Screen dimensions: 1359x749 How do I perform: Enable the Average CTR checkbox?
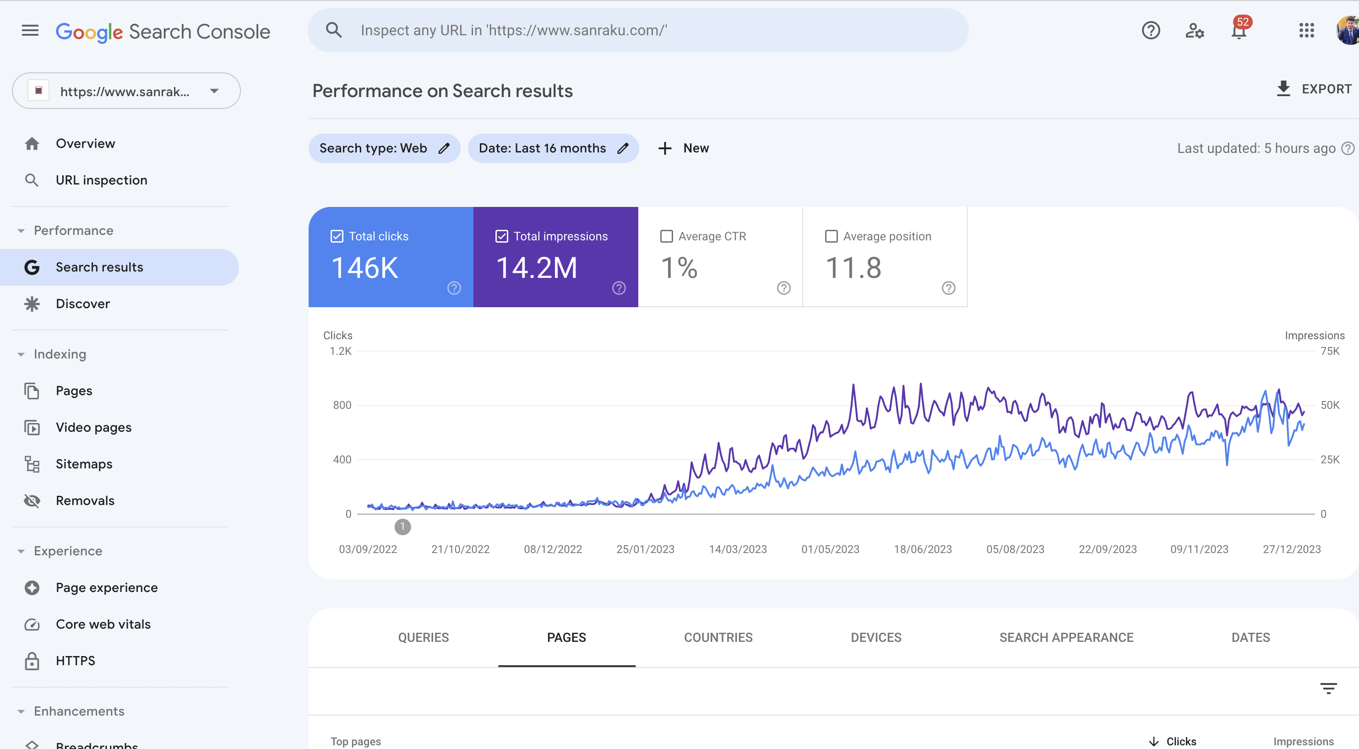[x=667, y=235]
